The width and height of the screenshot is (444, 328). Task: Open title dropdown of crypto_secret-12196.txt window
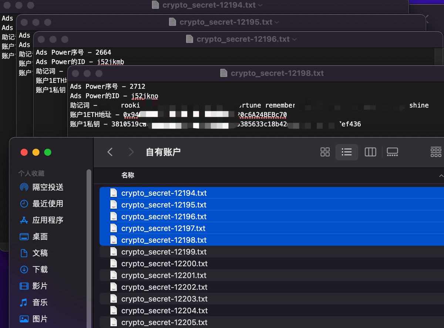pos(294,39)
